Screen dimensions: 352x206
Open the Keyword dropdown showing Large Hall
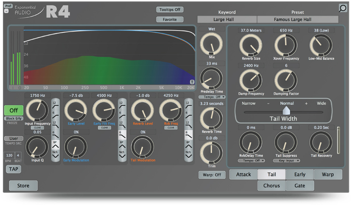tap(227, 20)
